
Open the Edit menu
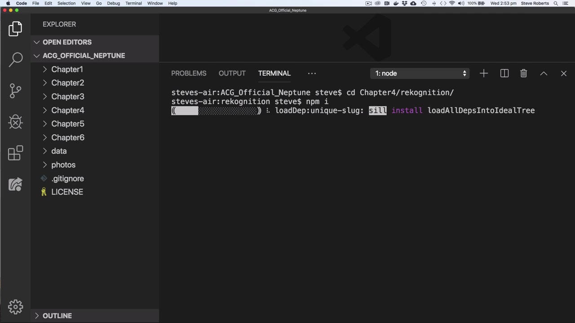(48, 3)
